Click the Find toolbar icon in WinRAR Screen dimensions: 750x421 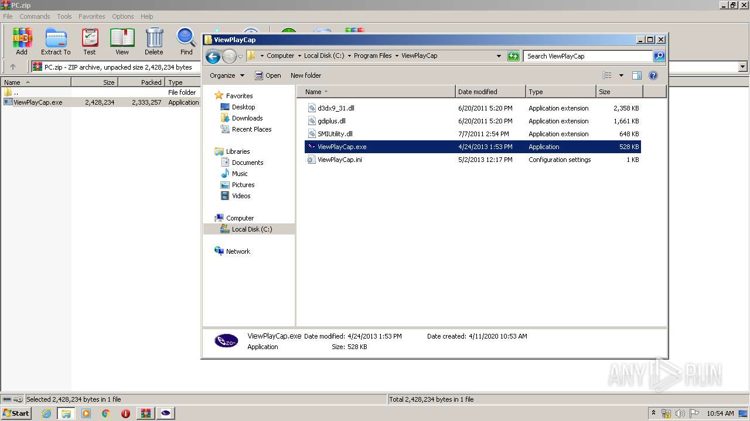pos(186,42)
